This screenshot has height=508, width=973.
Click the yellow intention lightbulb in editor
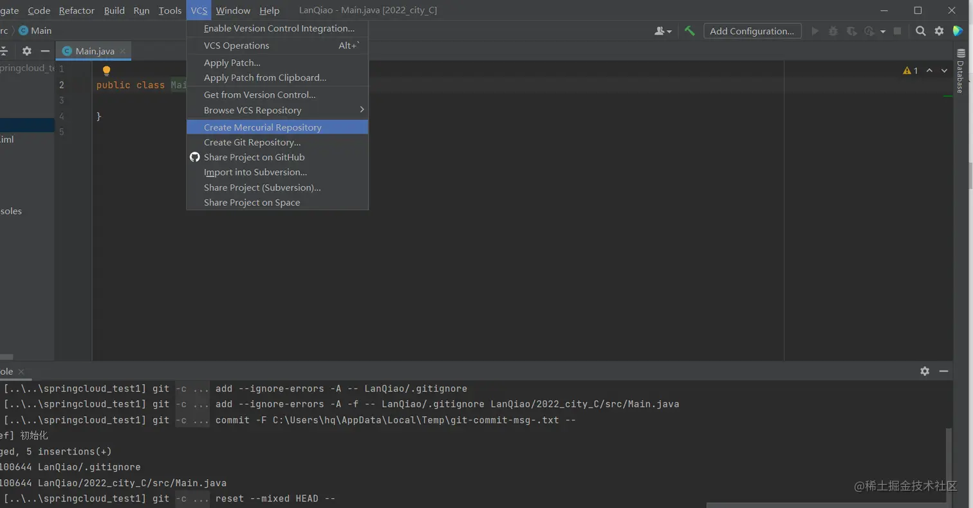(107, 71)
